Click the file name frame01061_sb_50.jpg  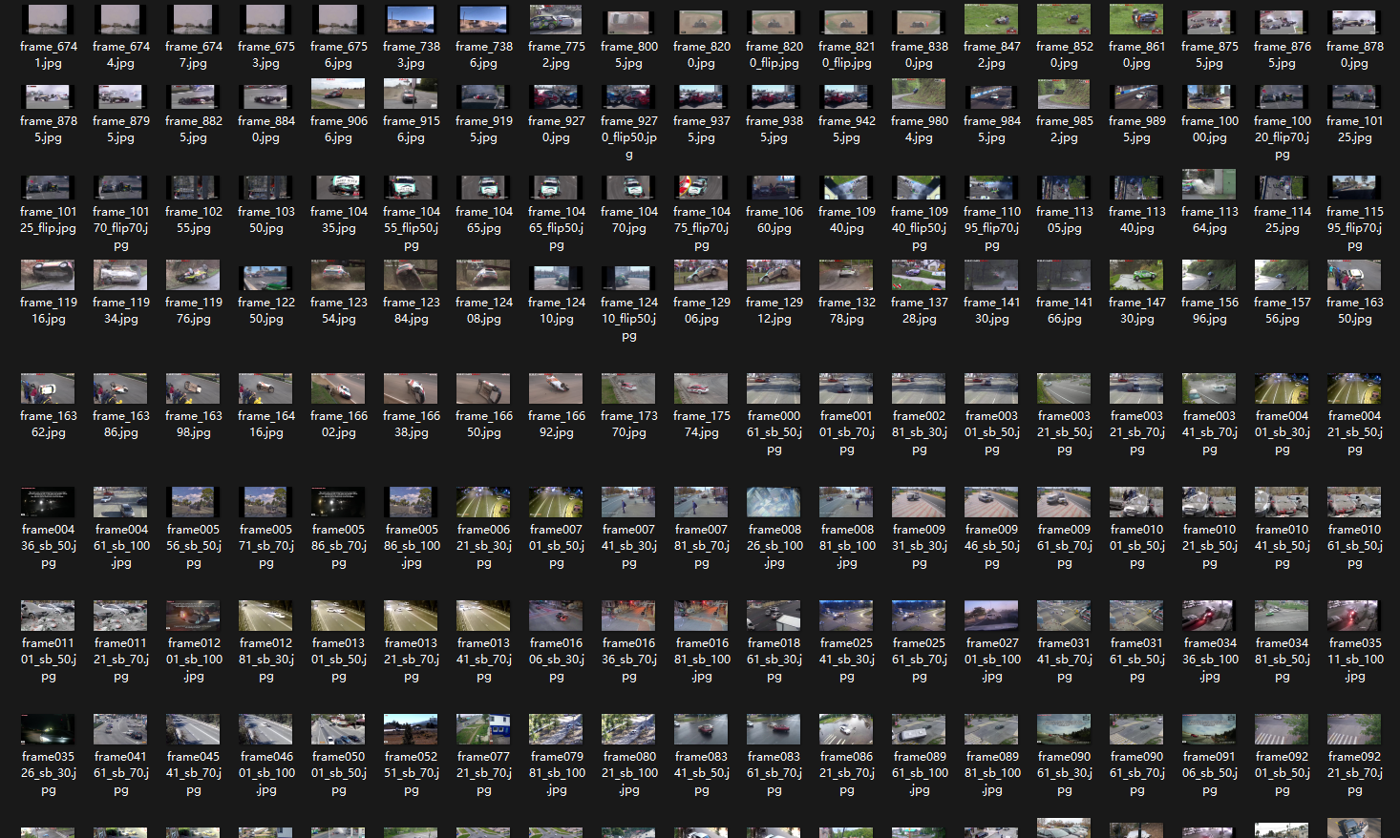[x=1354, y=546]
